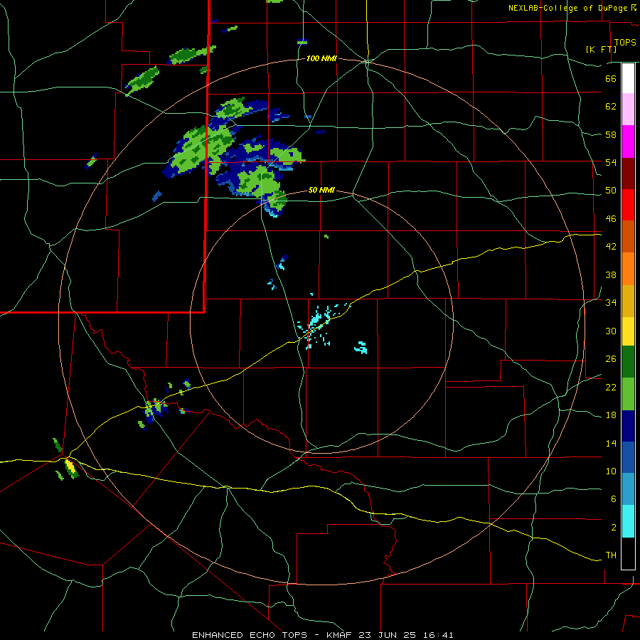
Task: Pick the light blue legend swatch
Action: point(628,489)
